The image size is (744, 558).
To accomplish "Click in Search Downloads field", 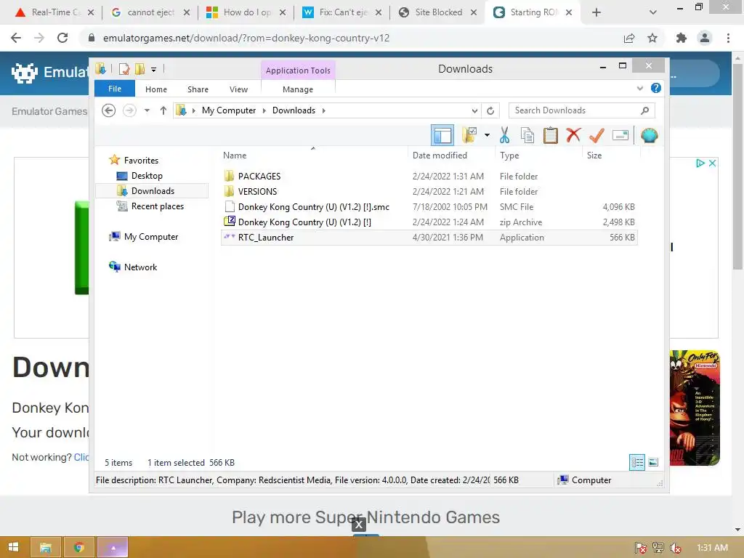I will click(581, 110).
